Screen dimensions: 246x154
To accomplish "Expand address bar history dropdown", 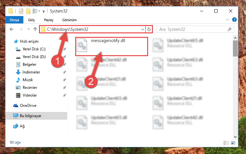I will [142, 30].
